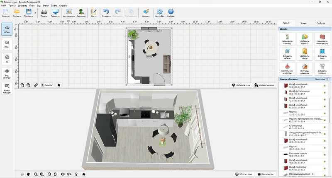Zoom in the 3D view
Image resolution: width=332 pixels, height=178 pixels.
pos(42,174)
